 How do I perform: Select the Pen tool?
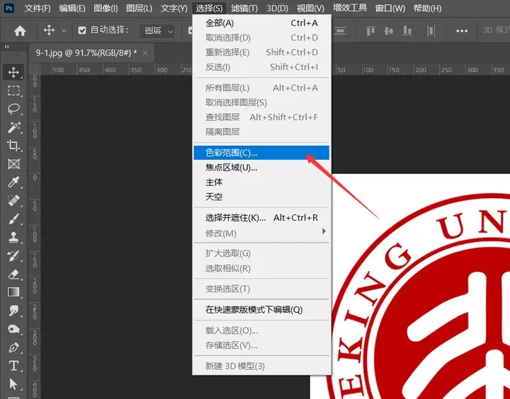13,347
